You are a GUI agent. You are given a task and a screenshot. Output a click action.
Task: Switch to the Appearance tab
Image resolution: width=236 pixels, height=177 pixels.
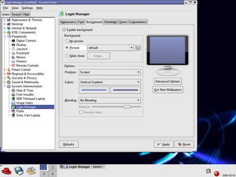68,22
